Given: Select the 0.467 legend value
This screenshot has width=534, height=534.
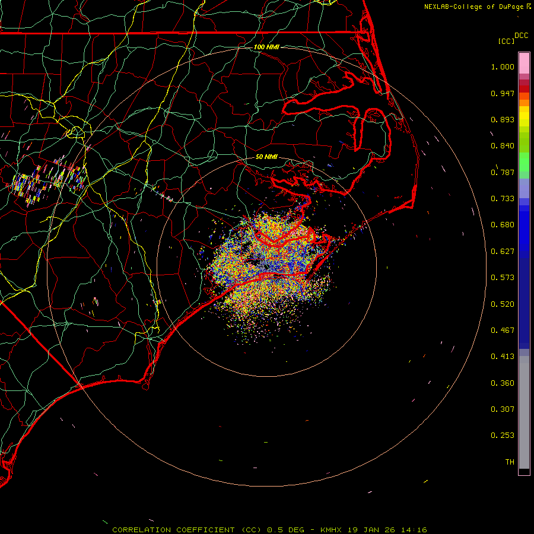Looking at the screenshot, I should pos(503,330).
